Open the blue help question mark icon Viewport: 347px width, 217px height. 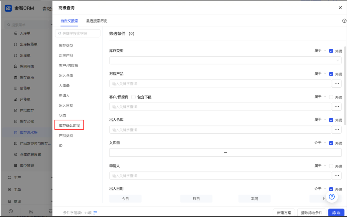point(332,197)
